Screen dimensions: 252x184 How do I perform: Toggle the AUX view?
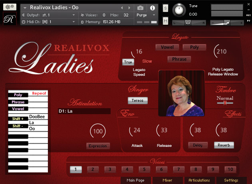(248, 15)
